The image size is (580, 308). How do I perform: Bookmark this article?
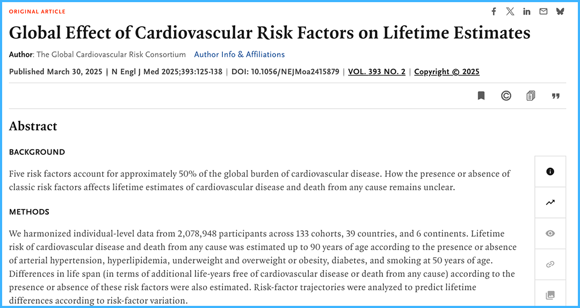pos(481,96)
